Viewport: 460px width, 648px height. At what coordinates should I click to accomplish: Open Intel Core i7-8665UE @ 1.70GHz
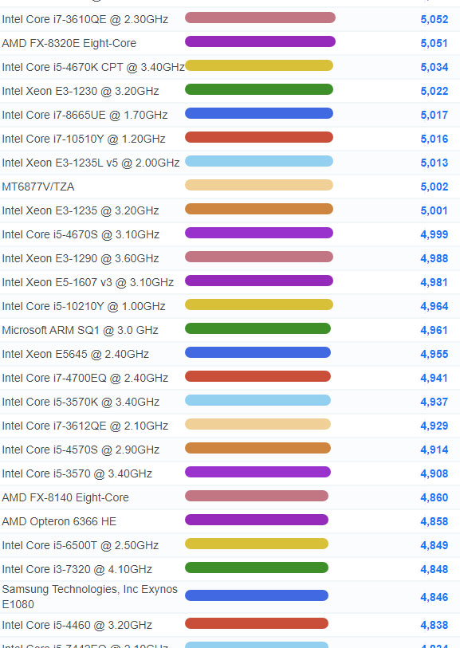coord(85,115)
